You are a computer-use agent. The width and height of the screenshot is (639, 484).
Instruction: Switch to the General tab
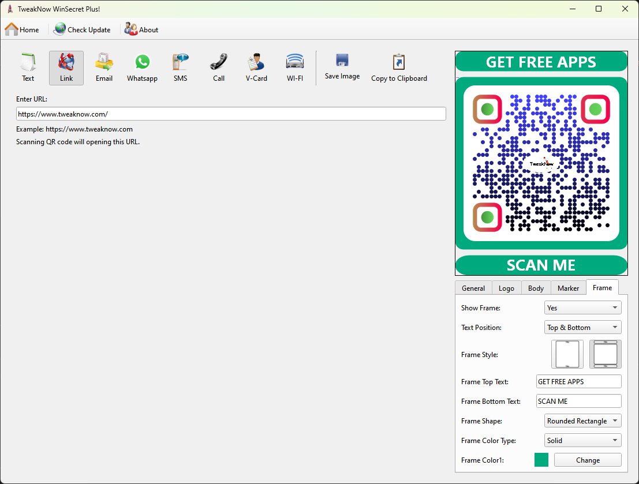click(x=473, y=288)
